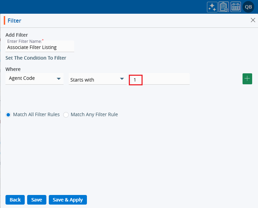Add a new filter condition with green plus

pyautogui.click(x=247, y=78)
